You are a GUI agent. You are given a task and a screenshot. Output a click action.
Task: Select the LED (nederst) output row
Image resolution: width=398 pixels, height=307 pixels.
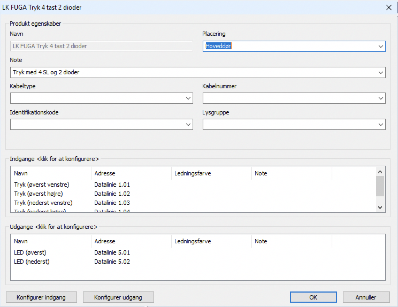32,262
